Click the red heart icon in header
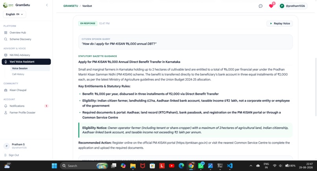Image resolution: width=317 pixels, height=171 pixels. click(271, 6)
